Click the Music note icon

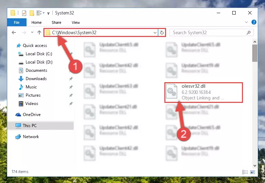(x=21, y=87)
